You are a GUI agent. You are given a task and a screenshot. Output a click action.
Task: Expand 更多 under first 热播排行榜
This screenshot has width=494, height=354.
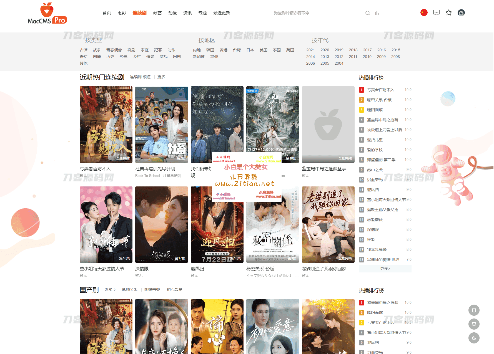[385, 269]
